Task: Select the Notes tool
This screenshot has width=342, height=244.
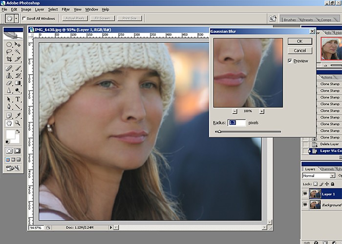Action: [x=9, y=116]
